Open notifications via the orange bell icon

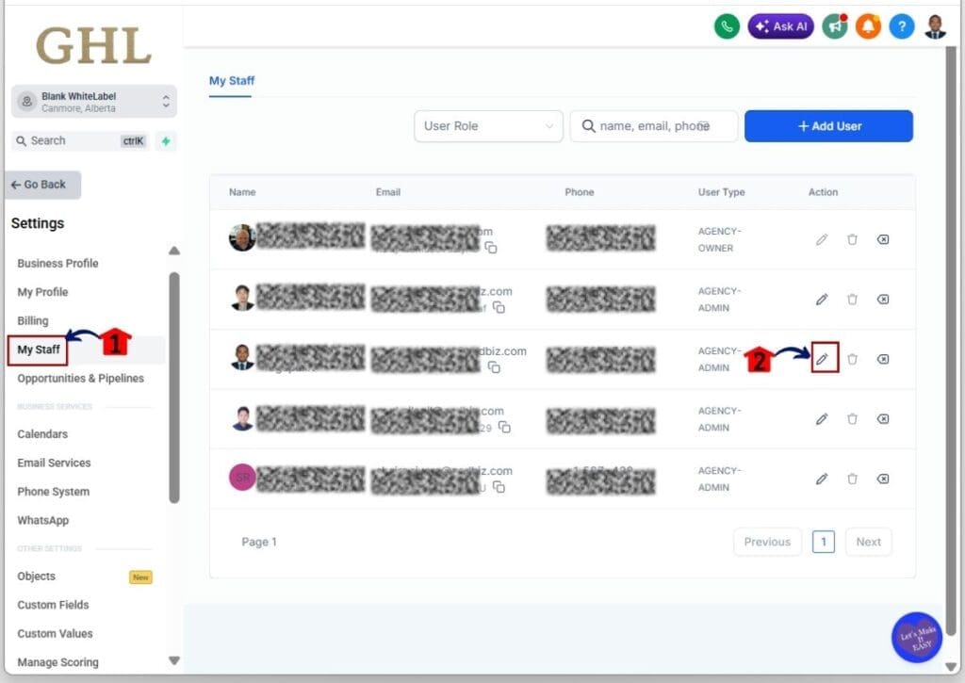[867, 26]
